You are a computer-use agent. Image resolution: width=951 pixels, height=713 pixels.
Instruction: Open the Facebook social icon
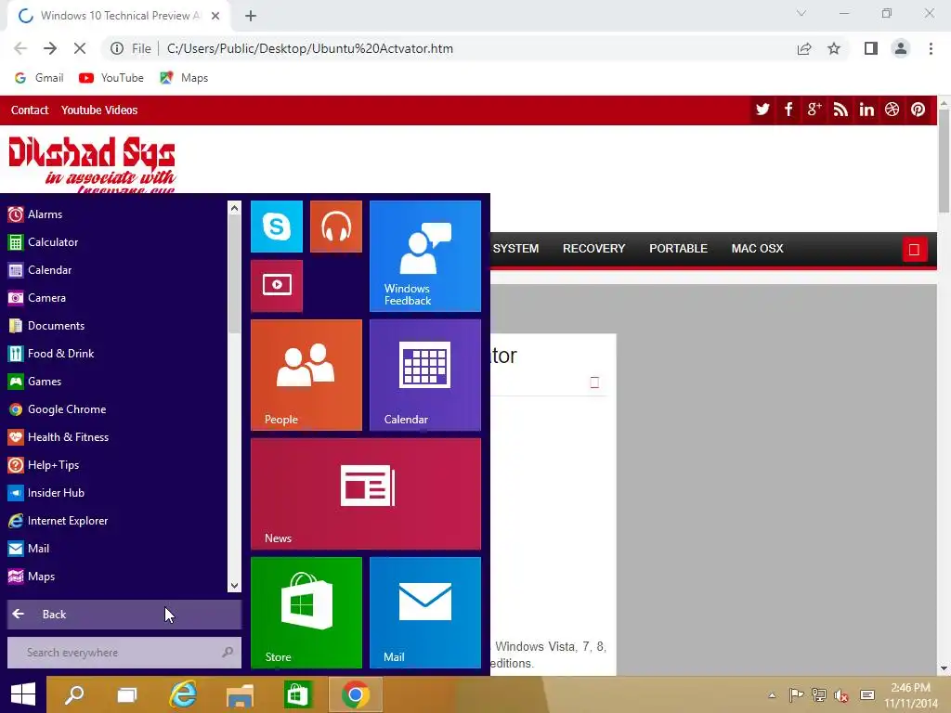click(x=788, y=110)
